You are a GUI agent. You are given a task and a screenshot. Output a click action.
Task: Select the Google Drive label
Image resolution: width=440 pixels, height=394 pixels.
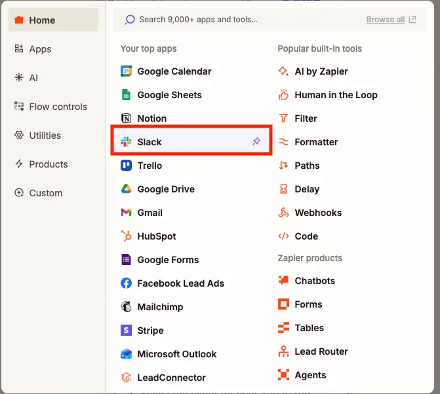(x=166, y=188)
